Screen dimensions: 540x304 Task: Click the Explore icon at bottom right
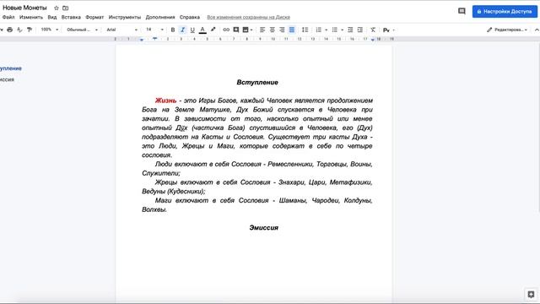tap(531, 295)
